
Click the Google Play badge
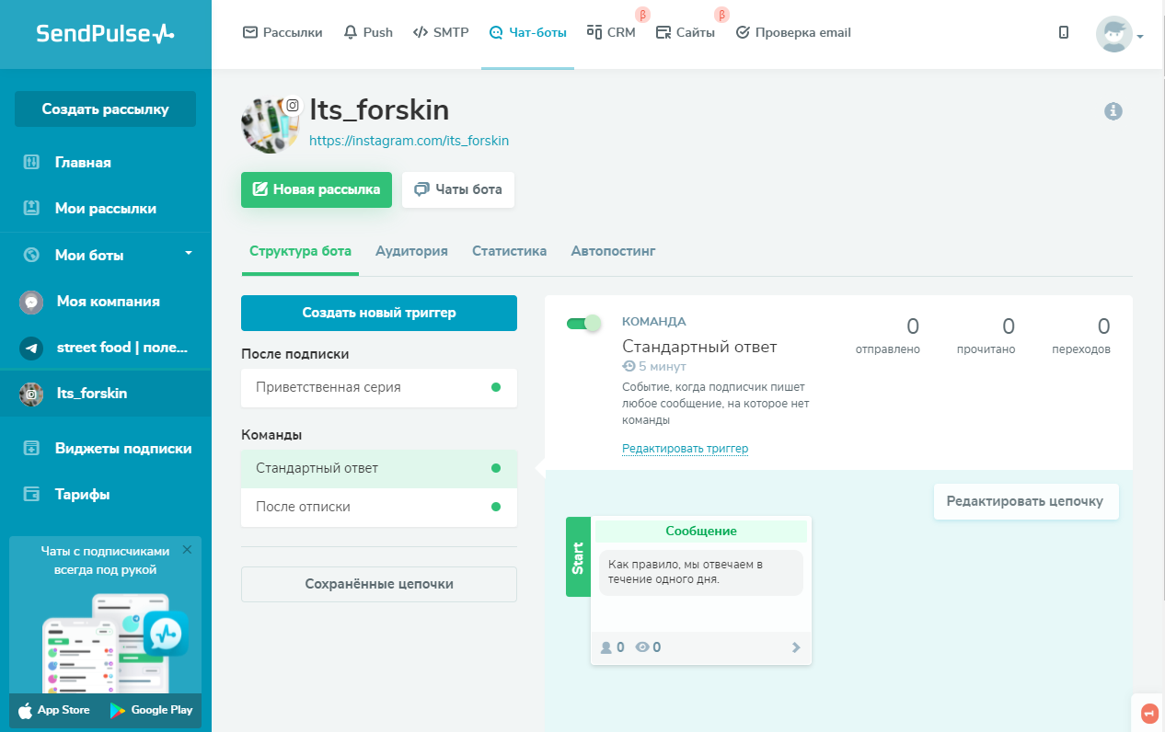(x=152, y=710)
